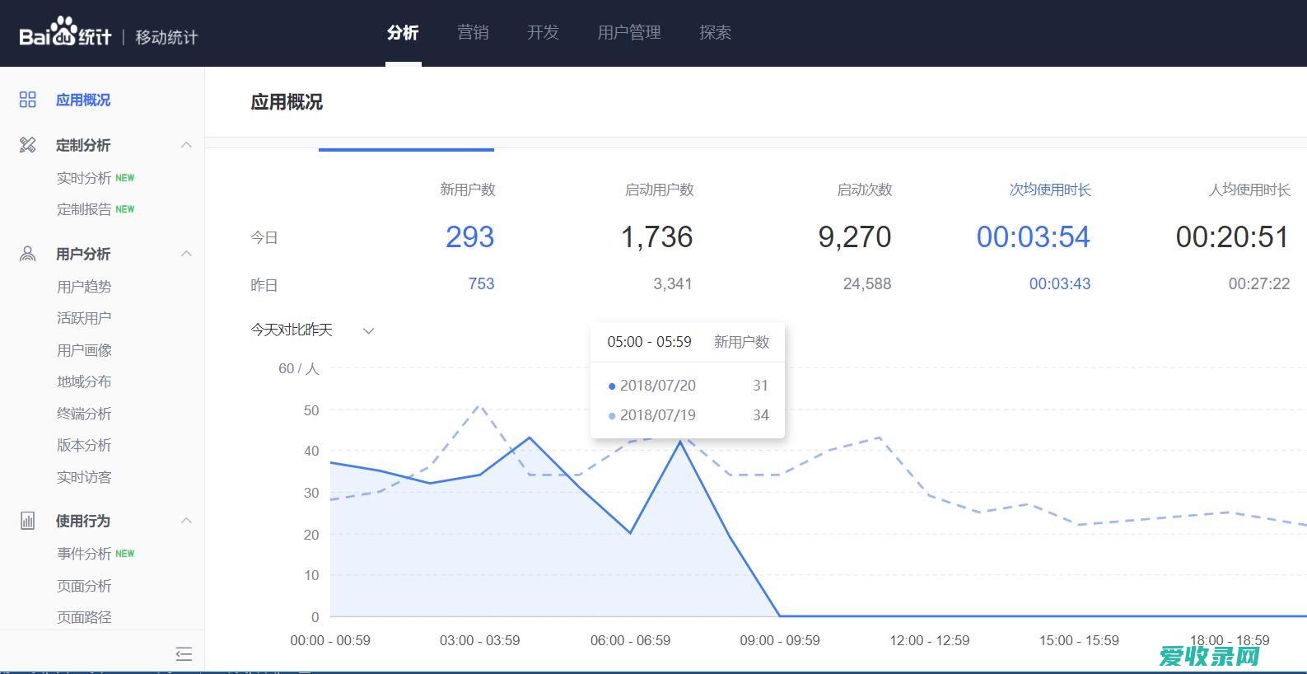This screenshot has height=674, width=1307.
Task: Click yesterday's launch count 24,588
Action: click(x=867, y=284)
